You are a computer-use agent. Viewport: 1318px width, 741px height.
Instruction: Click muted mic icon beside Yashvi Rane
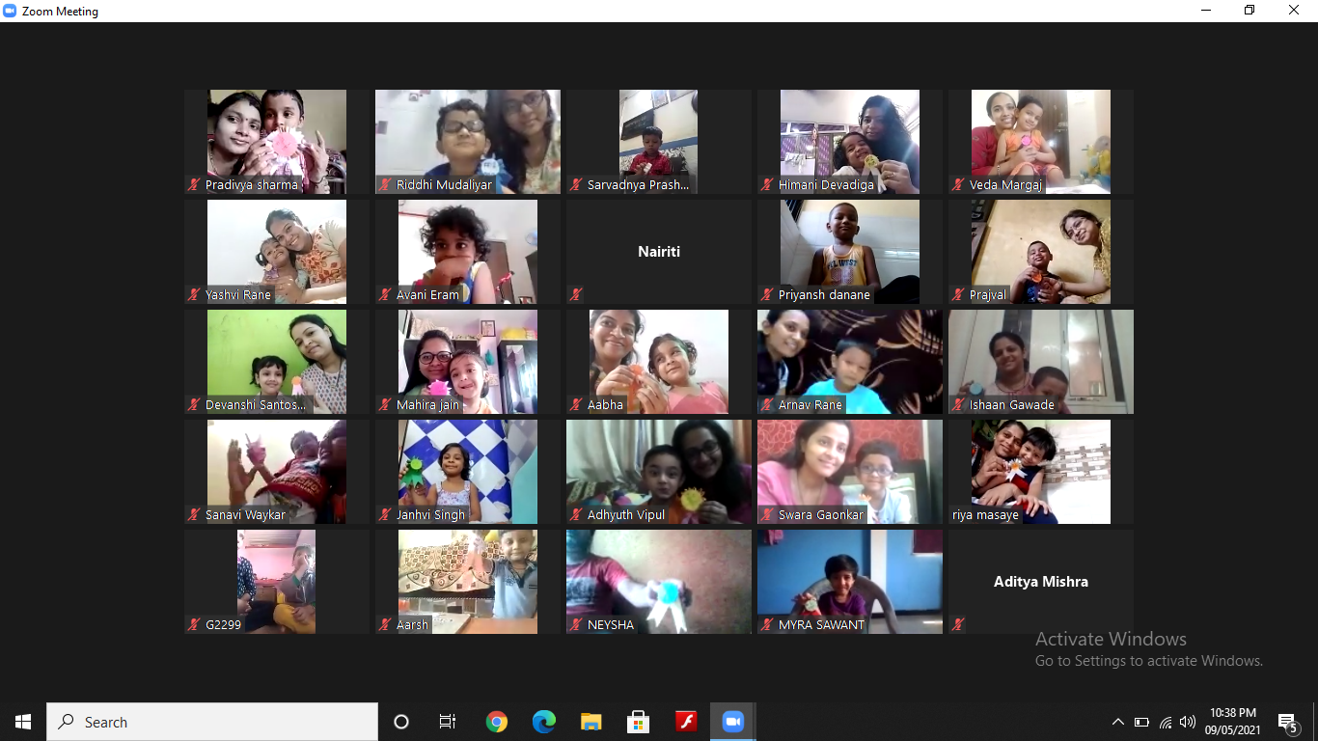(x=194, y=294)
